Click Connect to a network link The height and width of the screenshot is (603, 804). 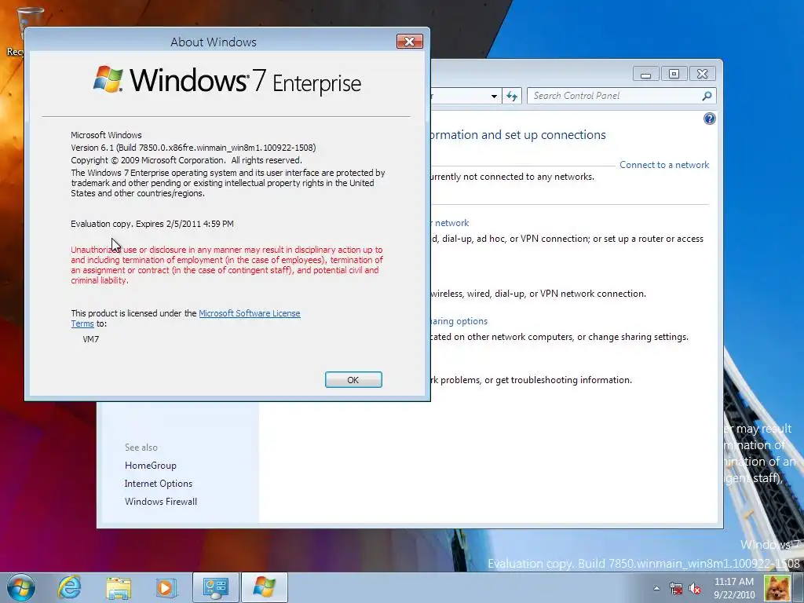click(664, 165)
